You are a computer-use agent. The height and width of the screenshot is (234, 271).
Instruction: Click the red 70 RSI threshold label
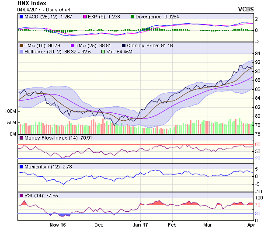(258, 205)
